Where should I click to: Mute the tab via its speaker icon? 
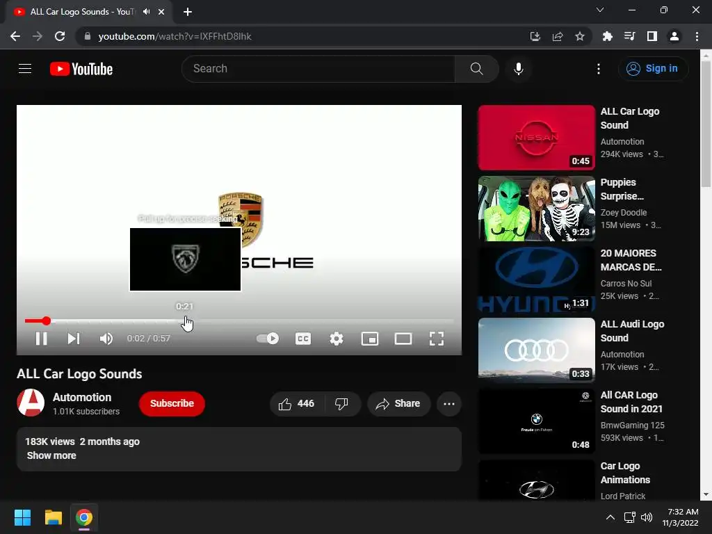pyautogui.click(x=146, y=12)
